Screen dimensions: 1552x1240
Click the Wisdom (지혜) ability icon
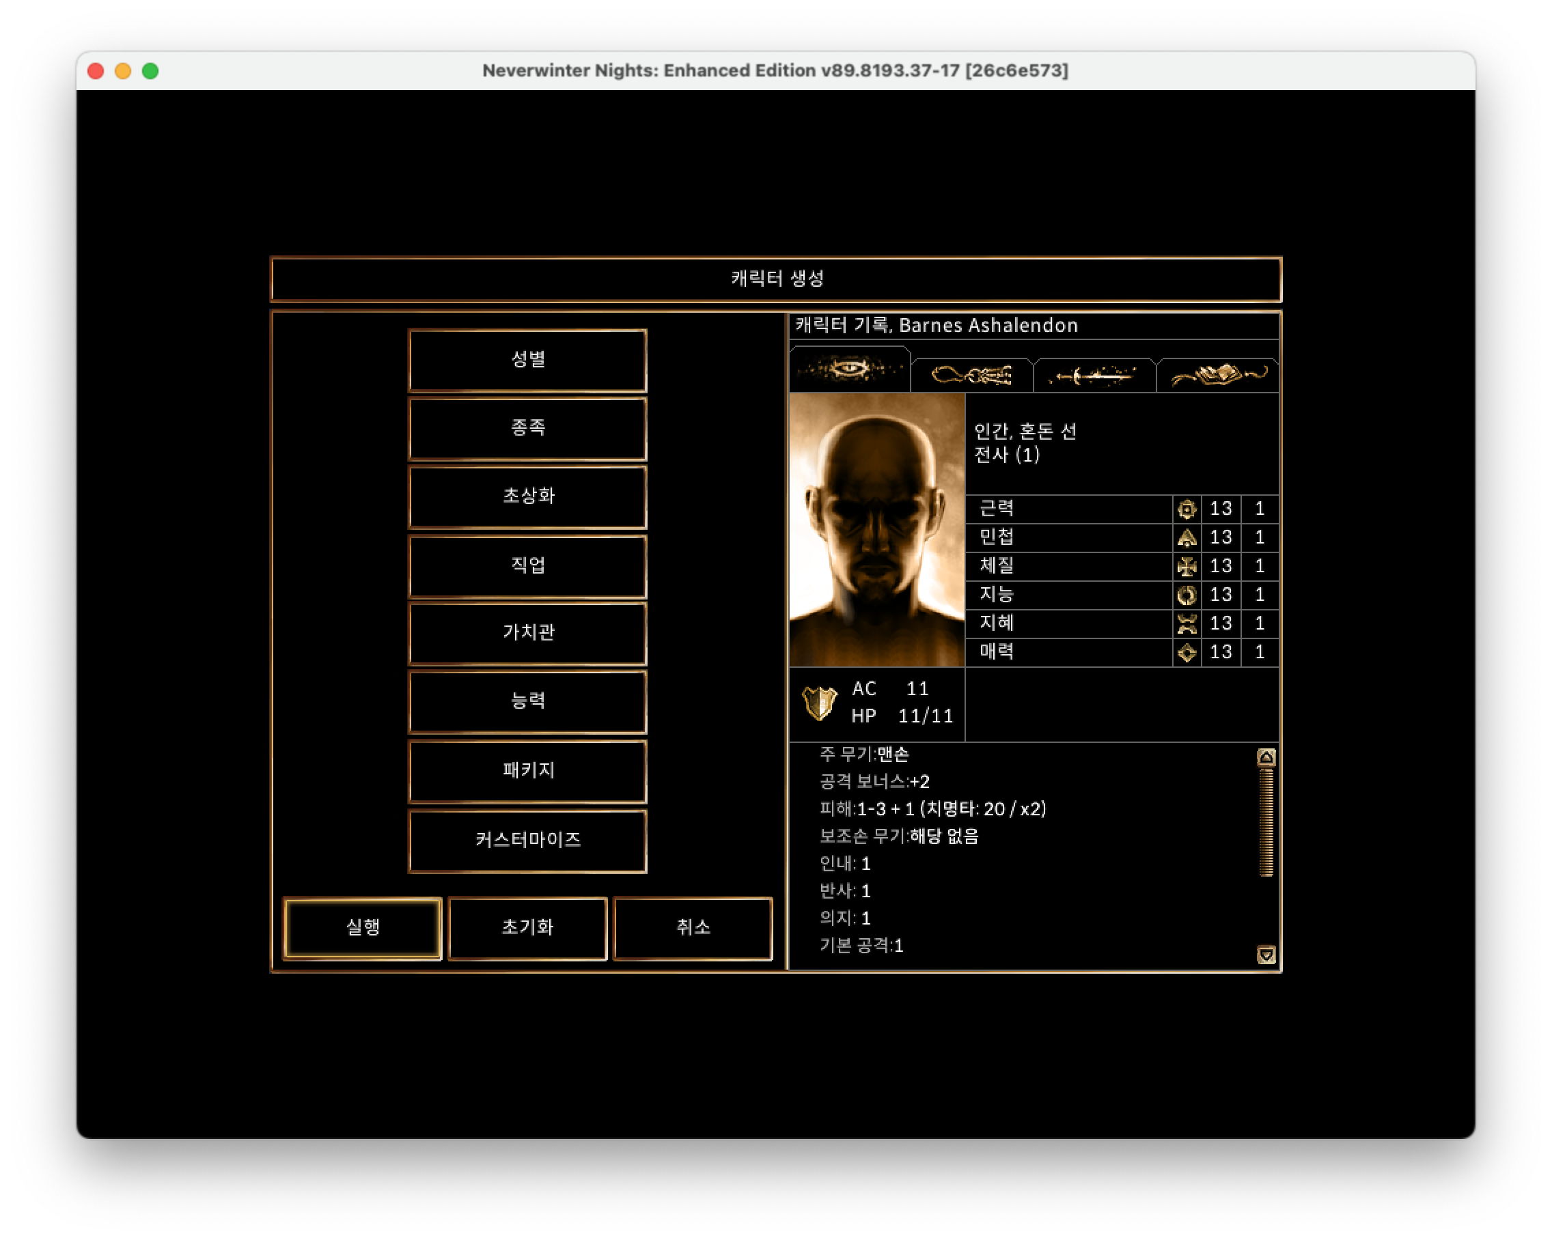[x=1187, y=623]
